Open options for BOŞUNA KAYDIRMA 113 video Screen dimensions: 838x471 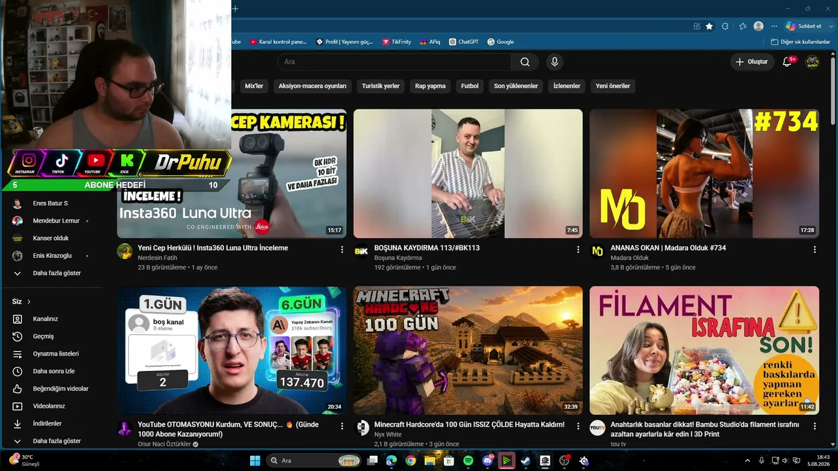tap(578, 249)
